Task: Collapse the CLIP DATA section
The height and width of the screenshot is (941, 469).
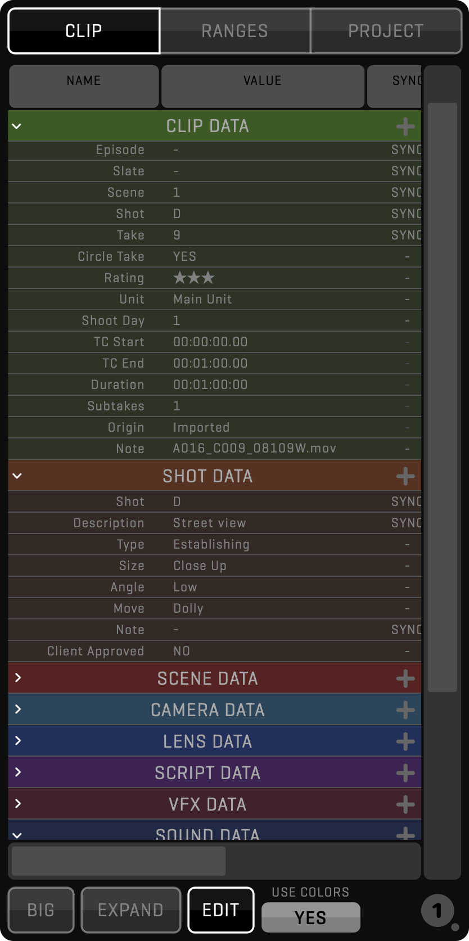Action: click(x=17, y=126)
